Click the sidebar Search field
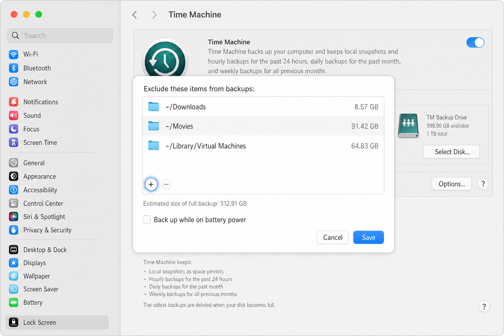 pyautogui.click(x=60, y=35)
